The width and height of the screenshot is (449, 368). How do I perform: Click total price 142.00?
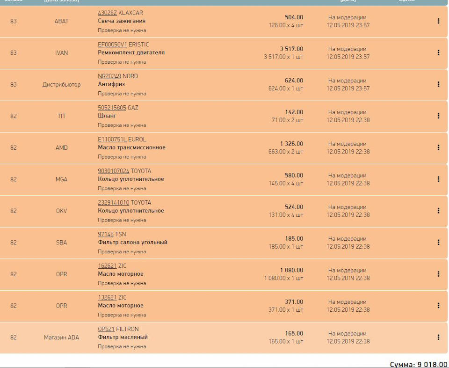tap(294, 112)
